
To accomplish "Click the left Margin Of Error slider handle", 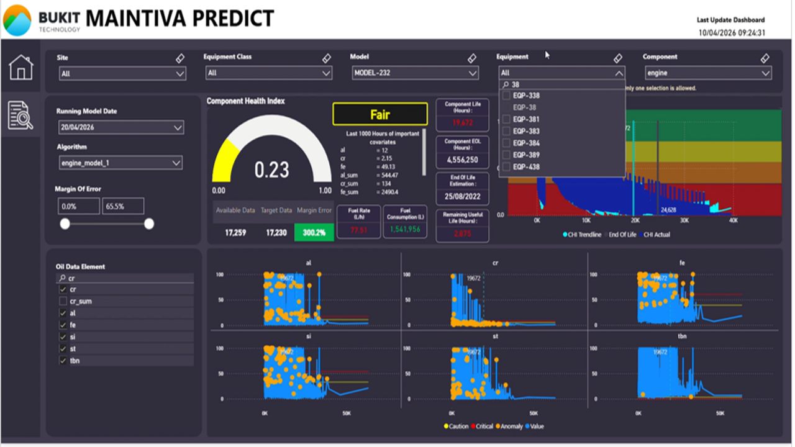I will coord(65,224).
